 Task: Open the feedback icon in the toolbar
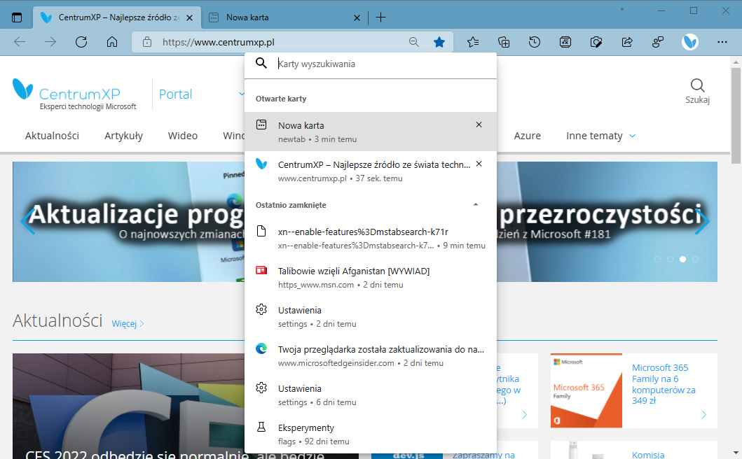[x=658, y=42]
